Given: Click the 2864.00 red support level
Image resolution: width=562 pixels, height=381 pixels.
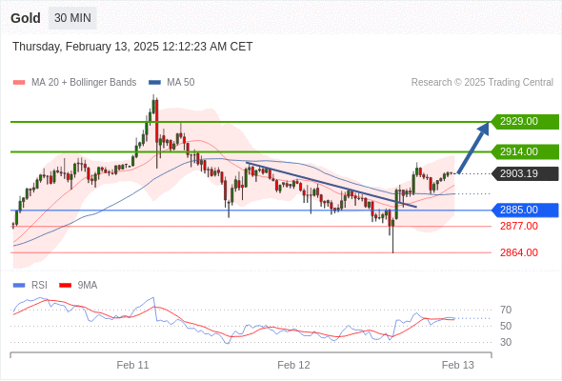Looking at the screenshot, I should click(x=519, y=252).
